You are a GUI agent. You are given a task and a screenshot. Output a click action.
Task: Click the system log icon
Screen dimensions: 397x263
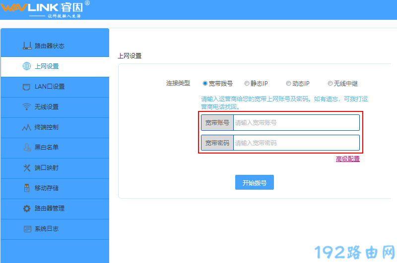point(27,229)
